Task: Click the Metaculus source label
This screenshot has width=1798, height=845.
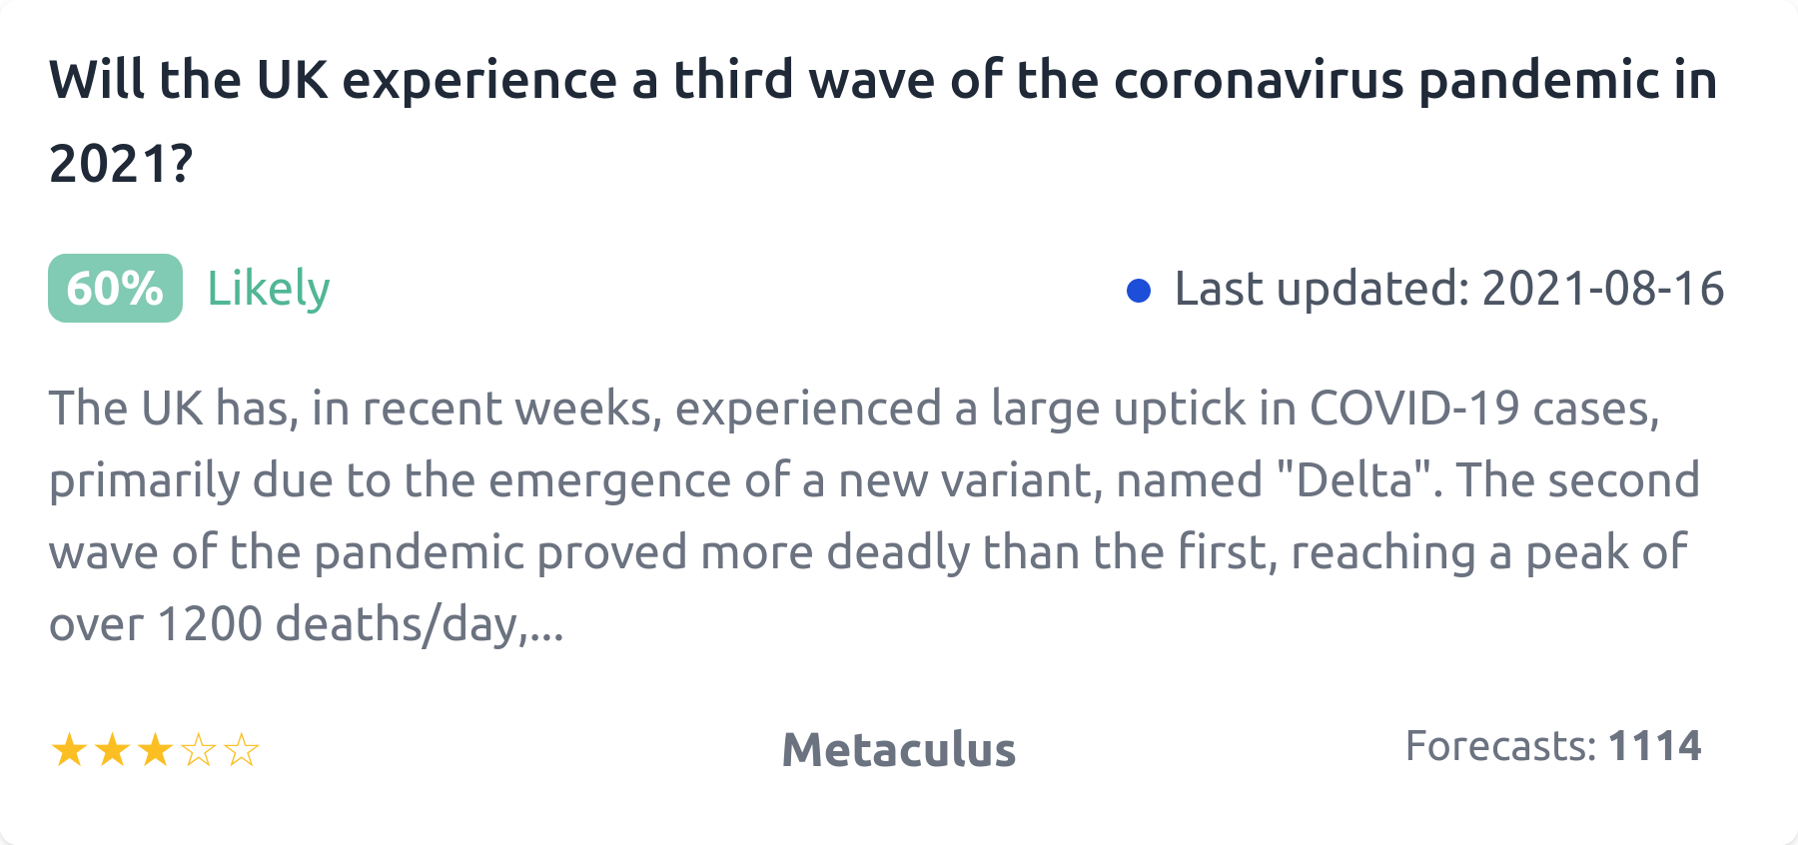Action: coord(898,750)
